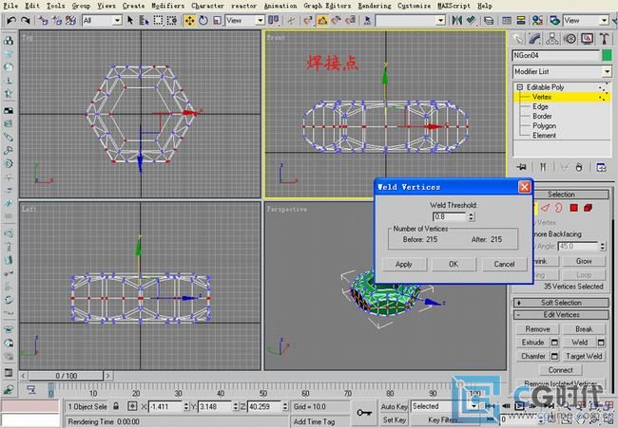Open the render type View dropdown
This screenshot has width=618, height=428.
[586, 20]
